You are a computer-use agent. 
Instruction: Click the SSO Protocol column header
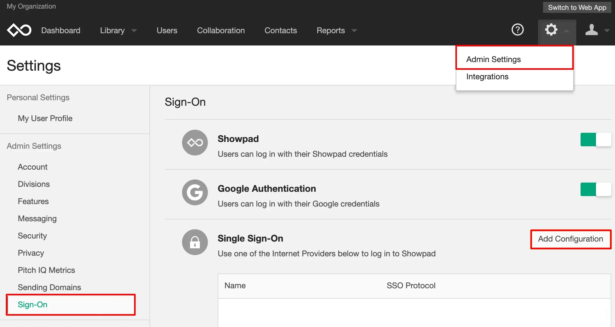pos(411,286)
